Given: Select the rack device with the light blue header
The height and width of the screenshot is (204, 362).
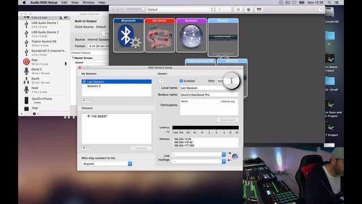Looking at the screenshot, I should [x=223, y=37].
